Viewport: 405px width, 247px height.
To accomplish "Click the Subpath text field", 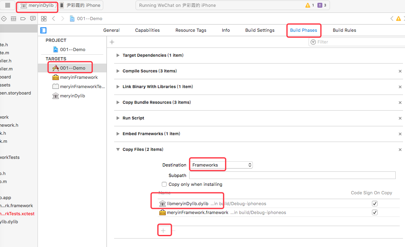I will point(292,175).
